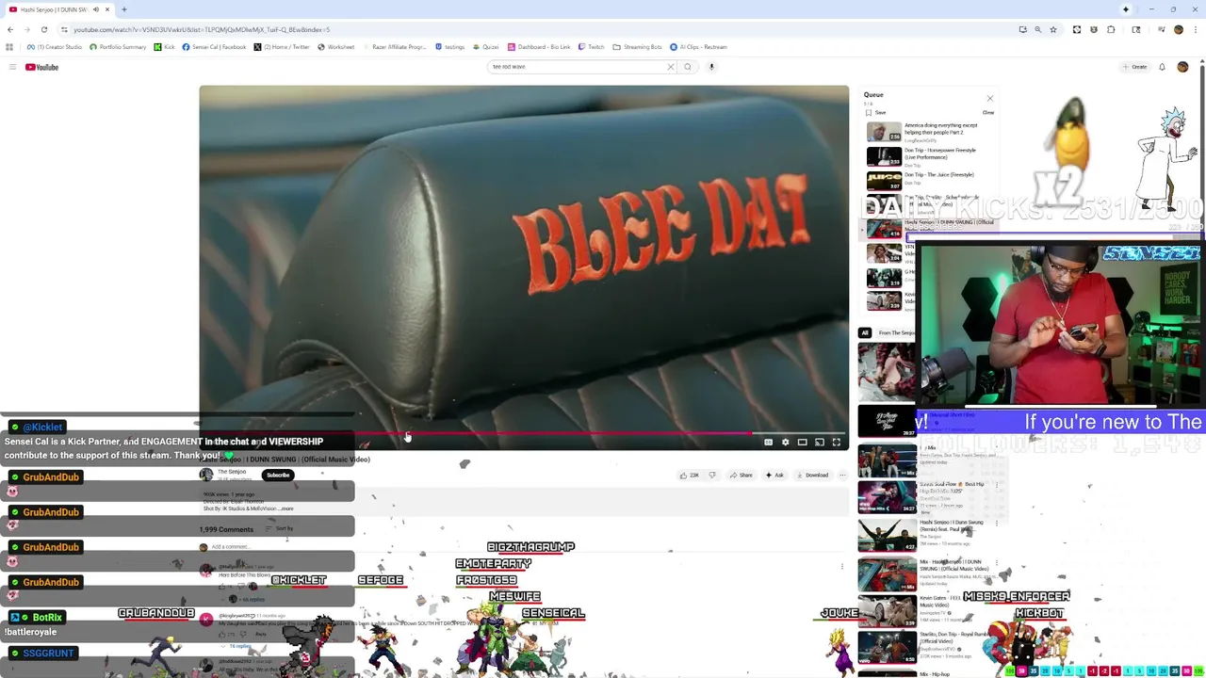Run the search with the magnifier button

(688, 67)
